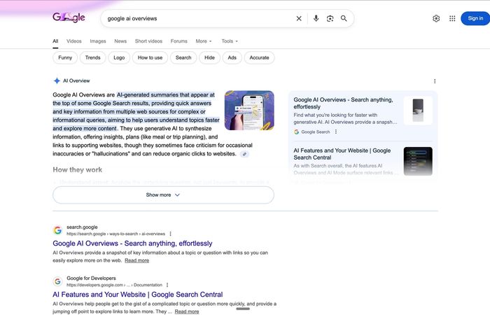Open the More search filters dropdown
This screenshot has height=315, width=490.
[x=204, y=41]
